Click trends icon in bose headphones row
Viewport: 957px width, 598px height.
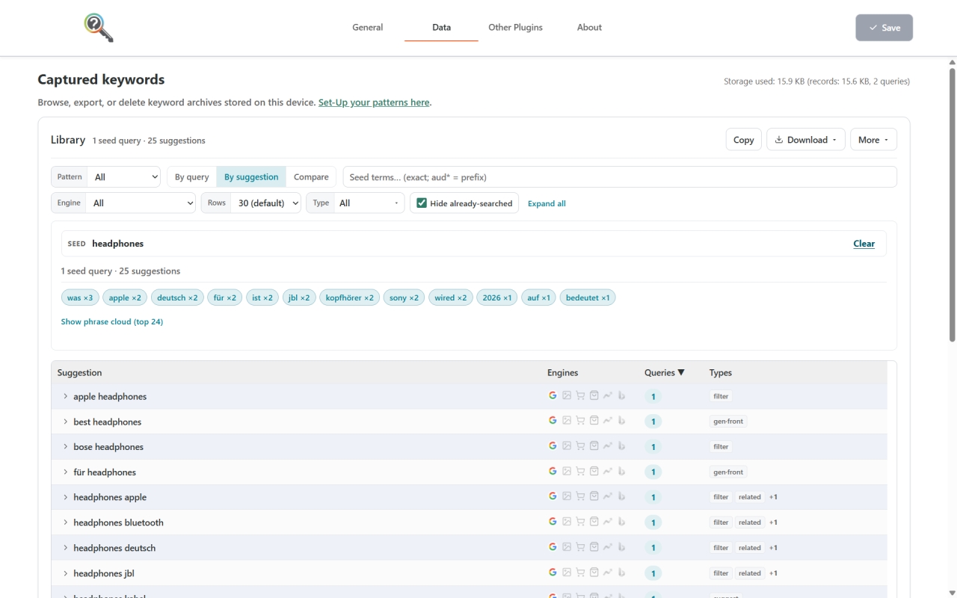pyautogui.click(x=608, y=446)
